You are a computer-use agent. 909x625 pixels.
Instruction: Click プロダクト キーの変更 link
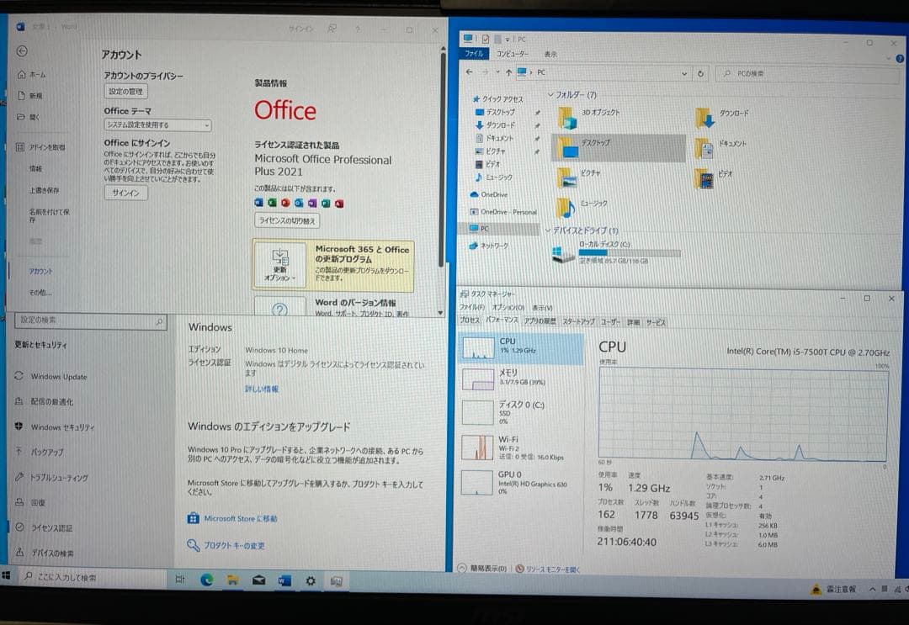click(226, 546)
